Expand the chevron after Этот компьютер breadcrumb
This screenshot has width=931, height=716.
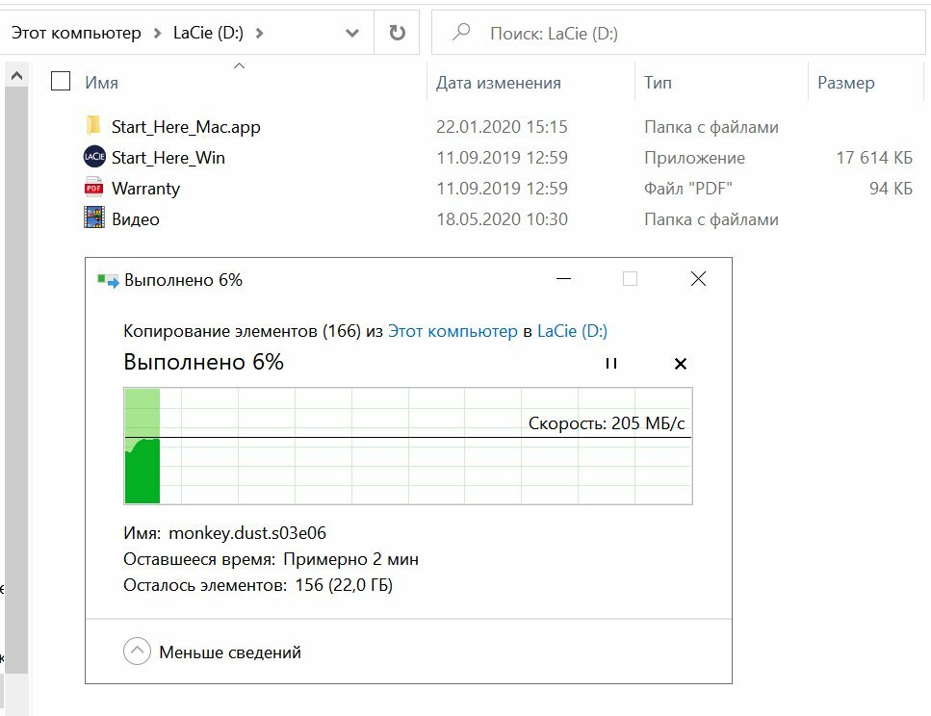pos(157,34)
